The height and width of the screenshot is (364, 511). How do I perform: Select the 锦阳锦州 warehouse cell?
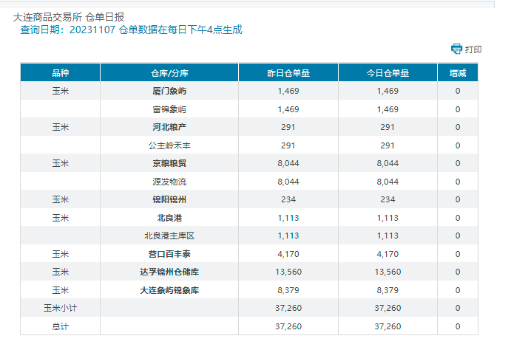tap(169, 199)
